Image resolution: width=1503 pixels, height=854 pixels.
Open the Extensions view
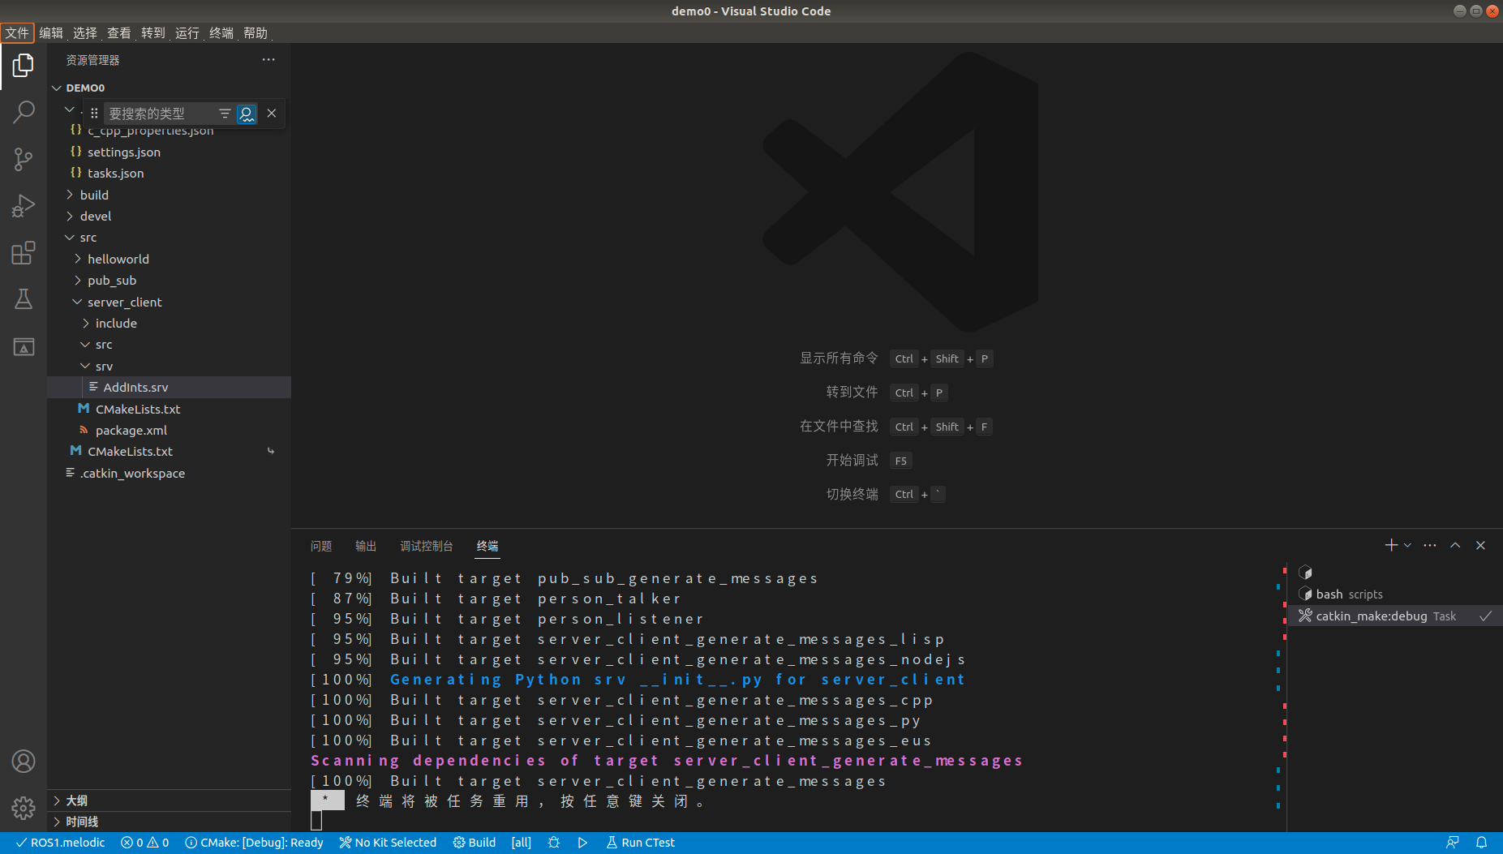pos(24,253)
